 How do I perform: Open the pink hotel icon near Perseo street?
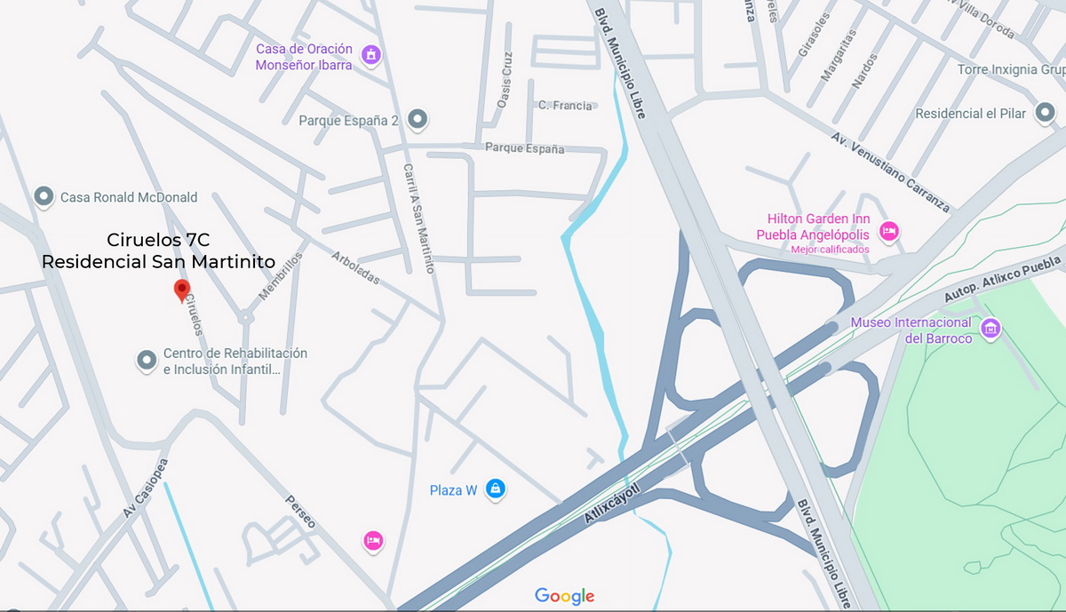pos(374,540)
